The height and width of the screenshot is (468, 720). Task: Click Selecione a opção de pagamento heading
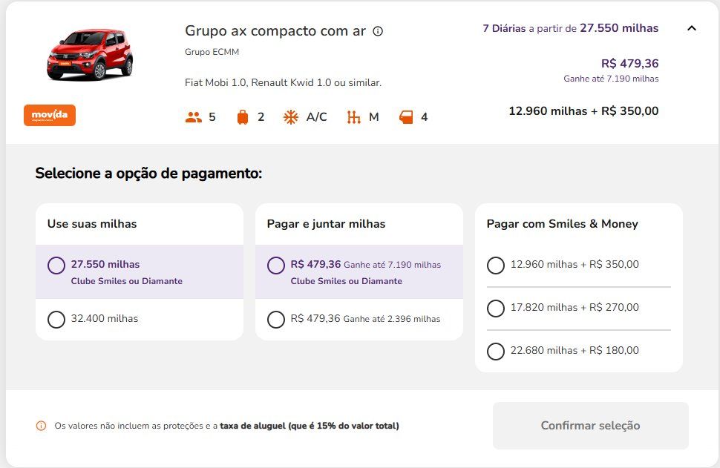148,174
